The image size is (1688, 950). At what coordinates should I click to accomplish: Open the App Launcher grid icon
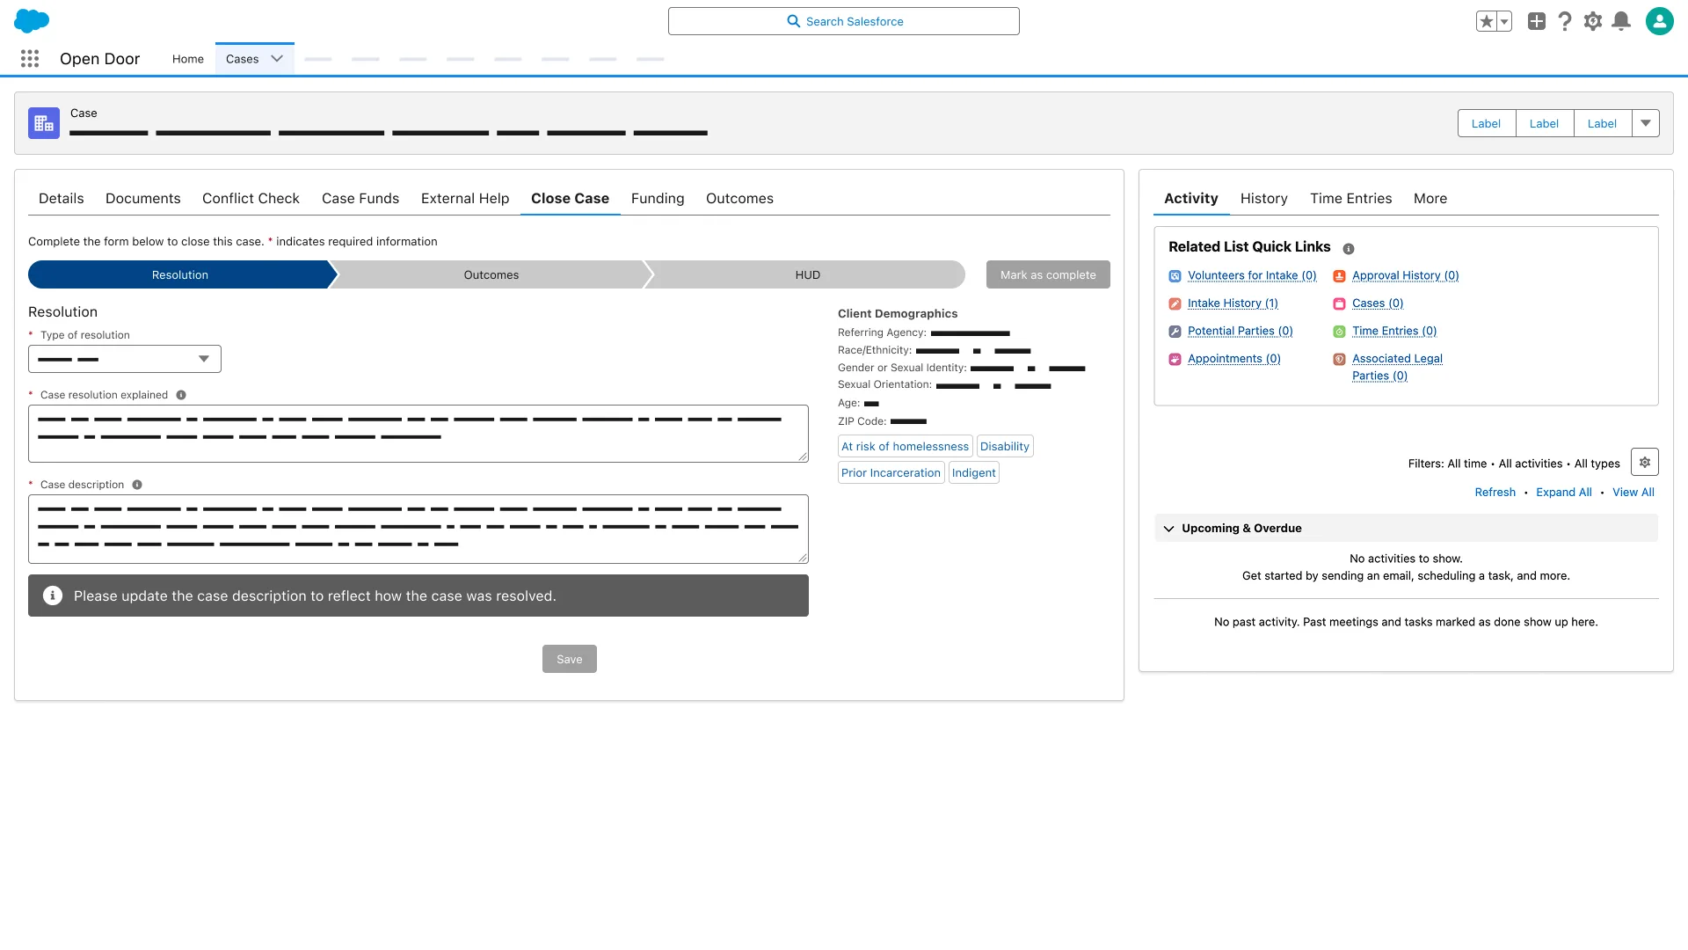tap(30, 59)
